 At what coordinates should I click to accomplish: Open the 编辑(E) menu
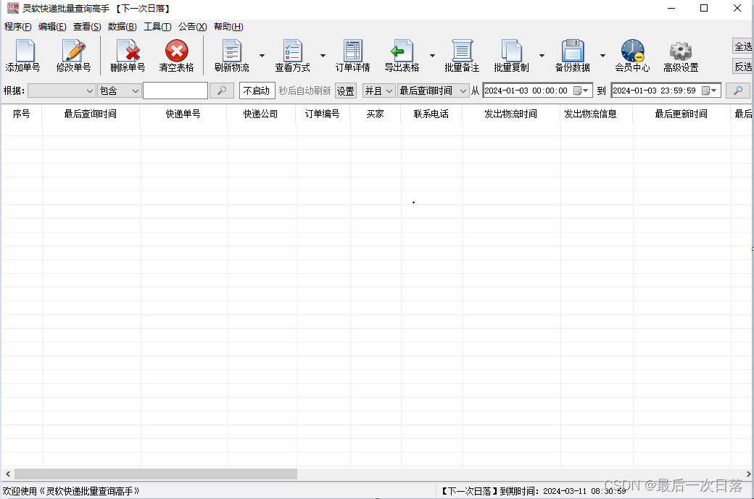click(52, 26)
